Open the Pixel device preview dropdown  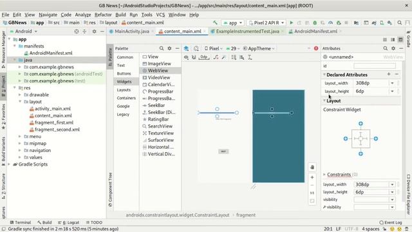point(213,48)
